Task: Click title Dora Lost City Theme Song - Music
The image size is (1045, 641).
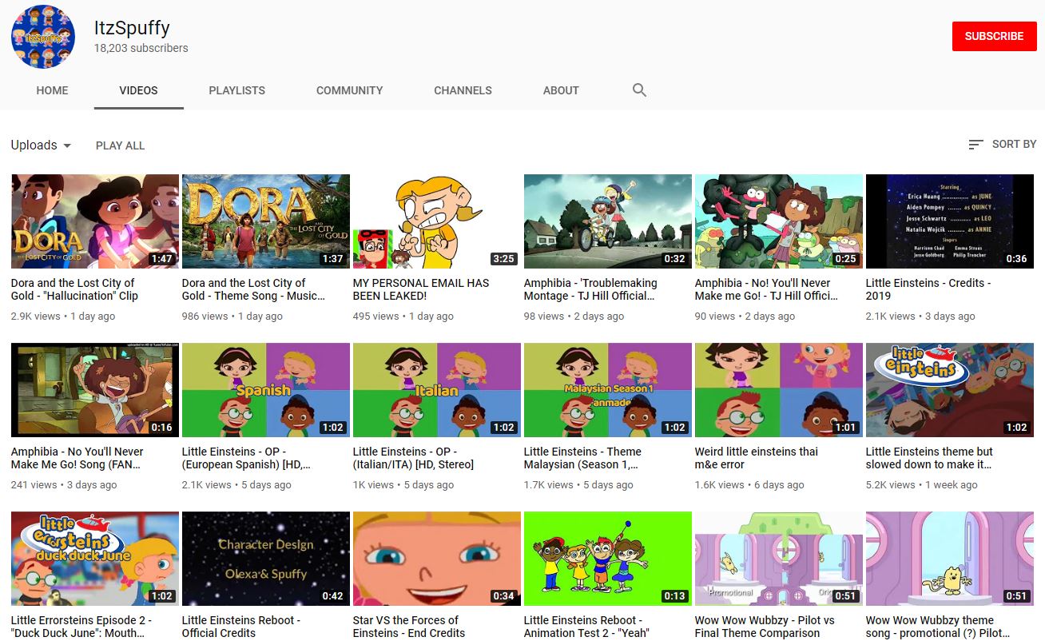Action: [x=253, y=289]
